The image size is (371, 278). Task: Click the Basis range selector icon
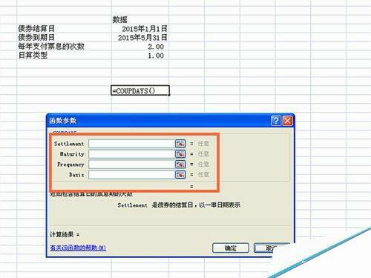click(180, 174)
